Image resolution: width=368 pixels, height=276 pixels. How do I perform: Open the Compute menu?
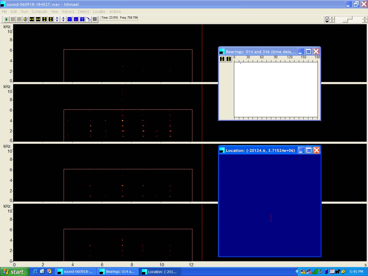(39, 12)
